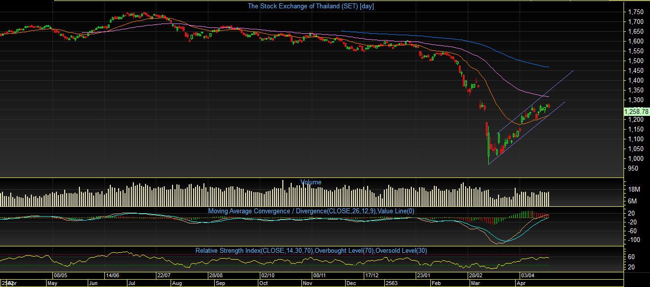The width and height of the screenshot is (650, 287).
Task: Click the 1,700 price axis label
Action: 636,22
